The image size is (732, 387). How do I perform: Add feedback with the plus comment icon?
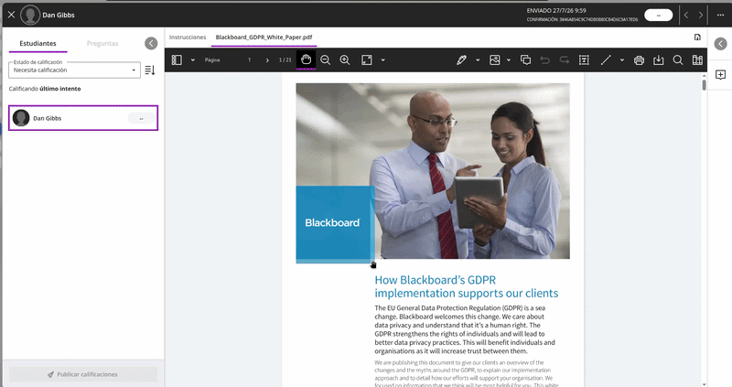[720, 75]
